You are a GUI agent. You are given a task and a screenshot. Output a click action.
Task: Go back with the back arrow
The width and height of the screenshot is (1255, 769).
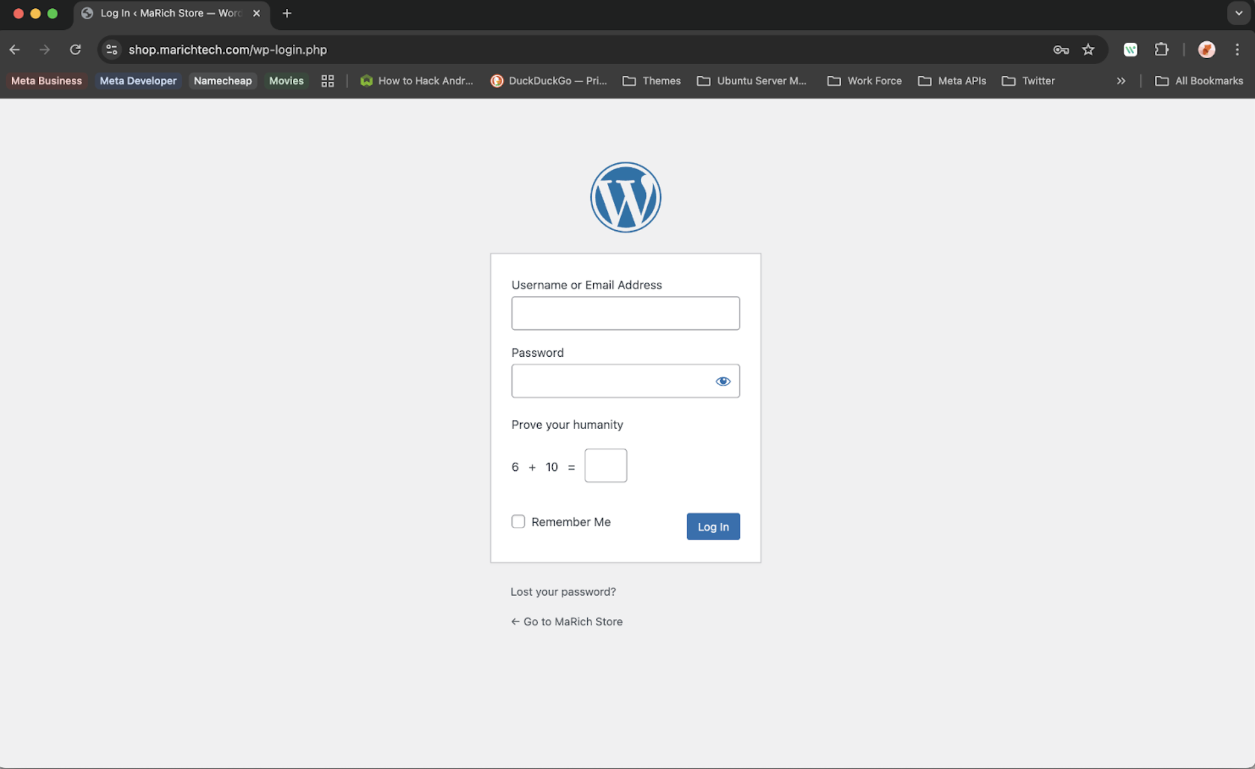[15, 49]
